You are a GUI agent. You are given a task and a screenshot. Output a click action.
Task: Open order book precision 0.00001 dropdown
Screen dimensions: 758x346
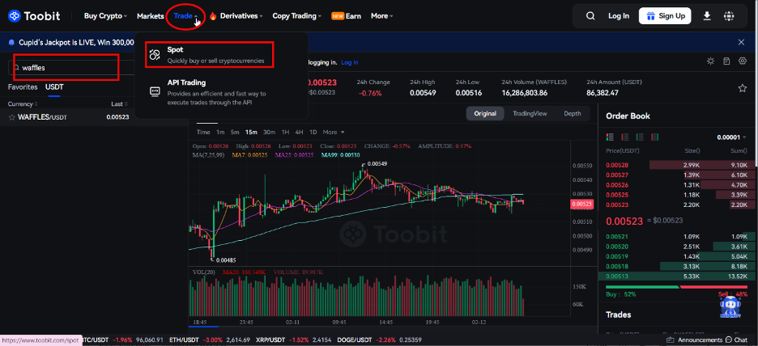pyautogui.click(x=733, y=137)
